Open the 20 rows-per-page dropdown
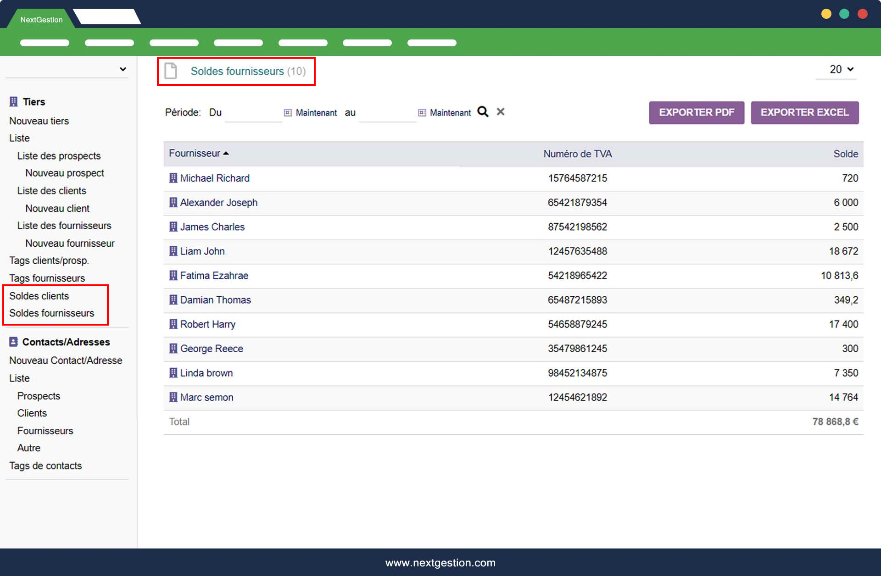 click(x=841, y=69)
